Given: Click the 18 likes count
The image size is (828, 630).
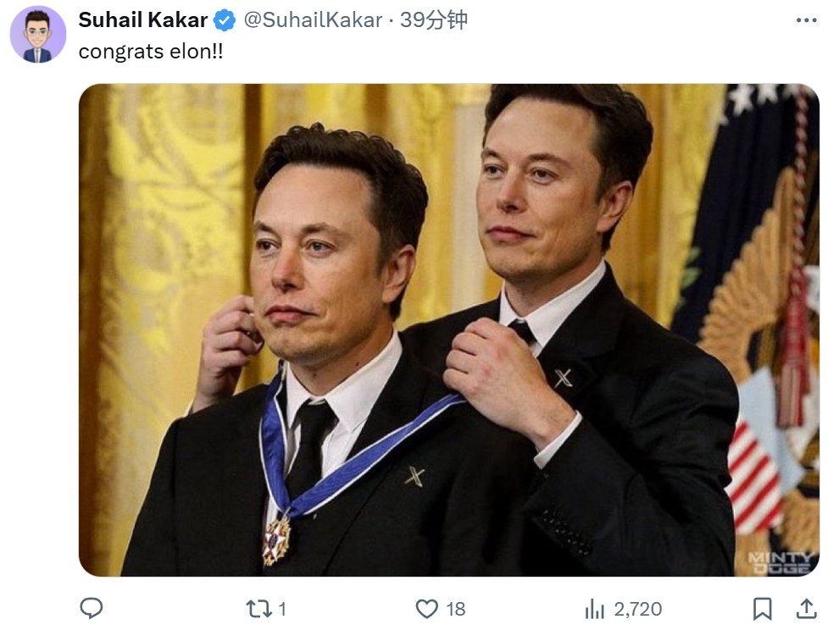Looking at the screenshot, I should tap(456, 610).
